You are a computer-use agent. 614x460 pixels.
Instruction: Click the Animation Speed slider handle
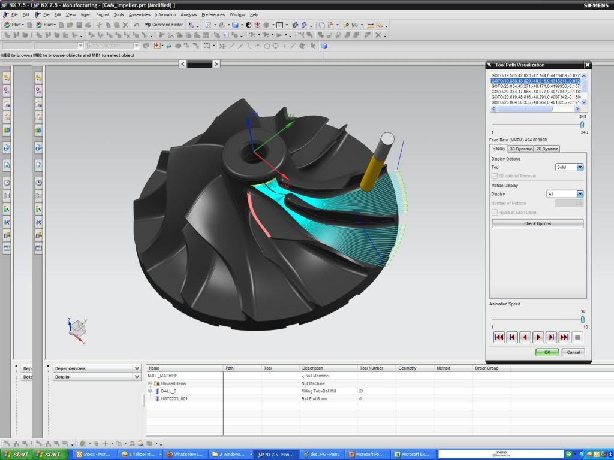tap(582, 320)
